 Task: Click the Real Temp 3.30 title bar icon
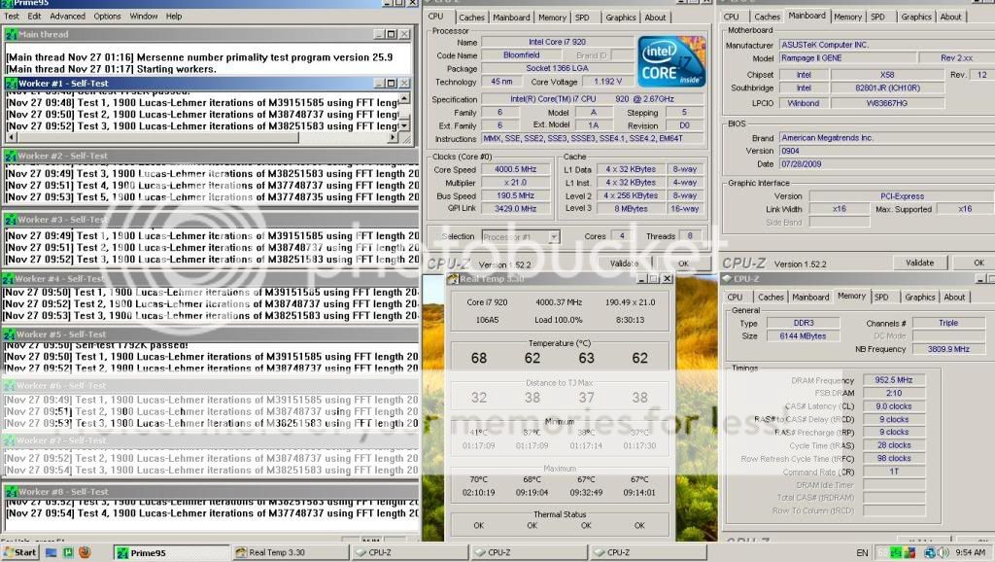click(x=453, y=279)
